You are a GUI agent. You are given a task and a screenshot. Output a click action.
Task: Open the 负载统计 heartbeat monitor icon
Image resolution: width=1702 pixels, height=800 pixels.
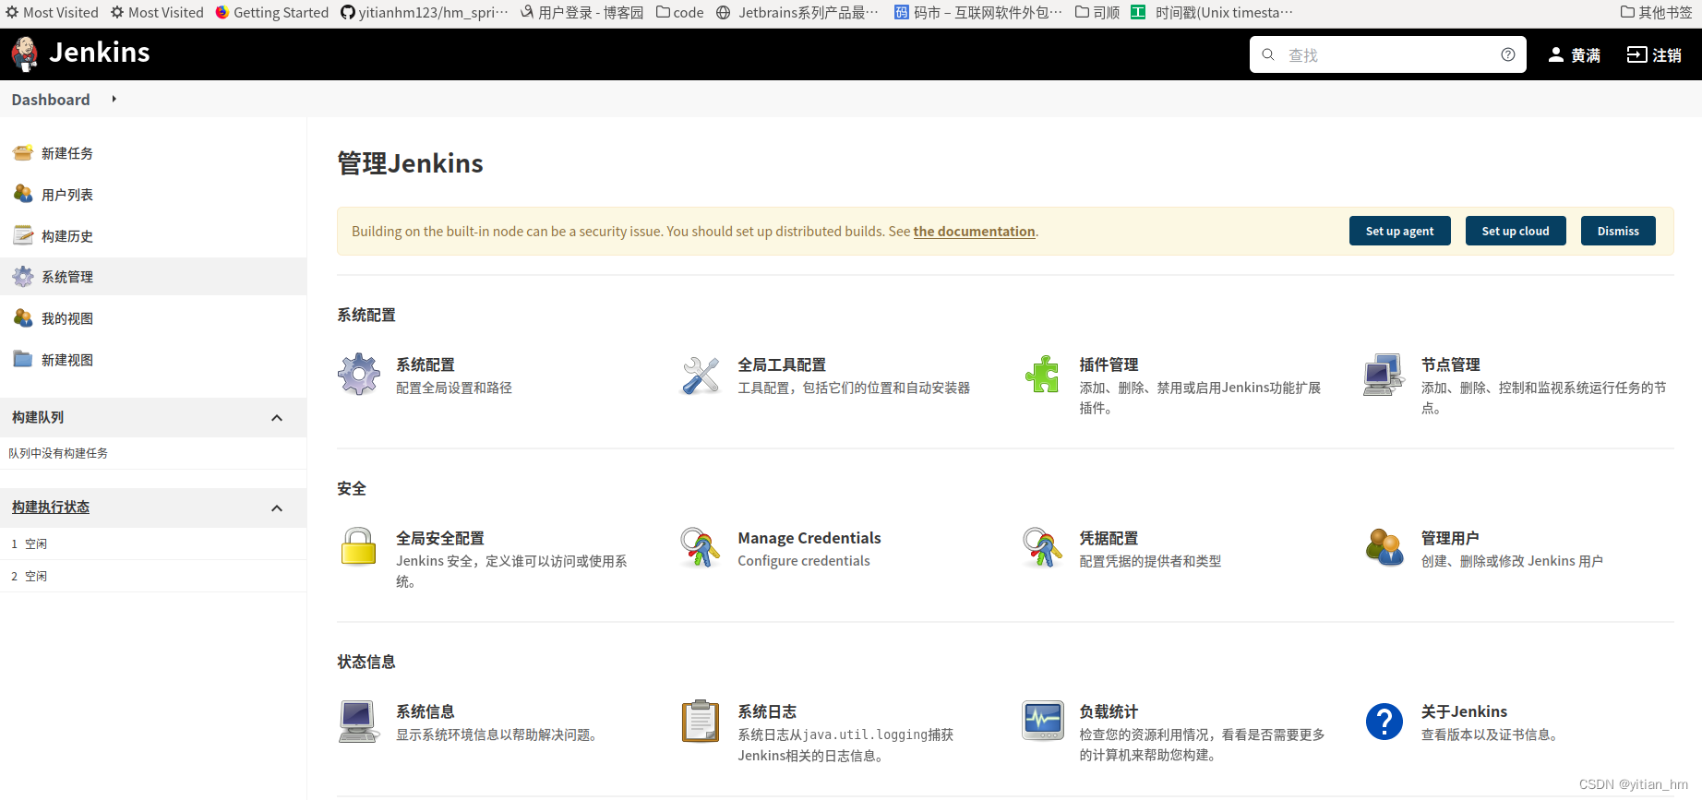(1042, 721)
